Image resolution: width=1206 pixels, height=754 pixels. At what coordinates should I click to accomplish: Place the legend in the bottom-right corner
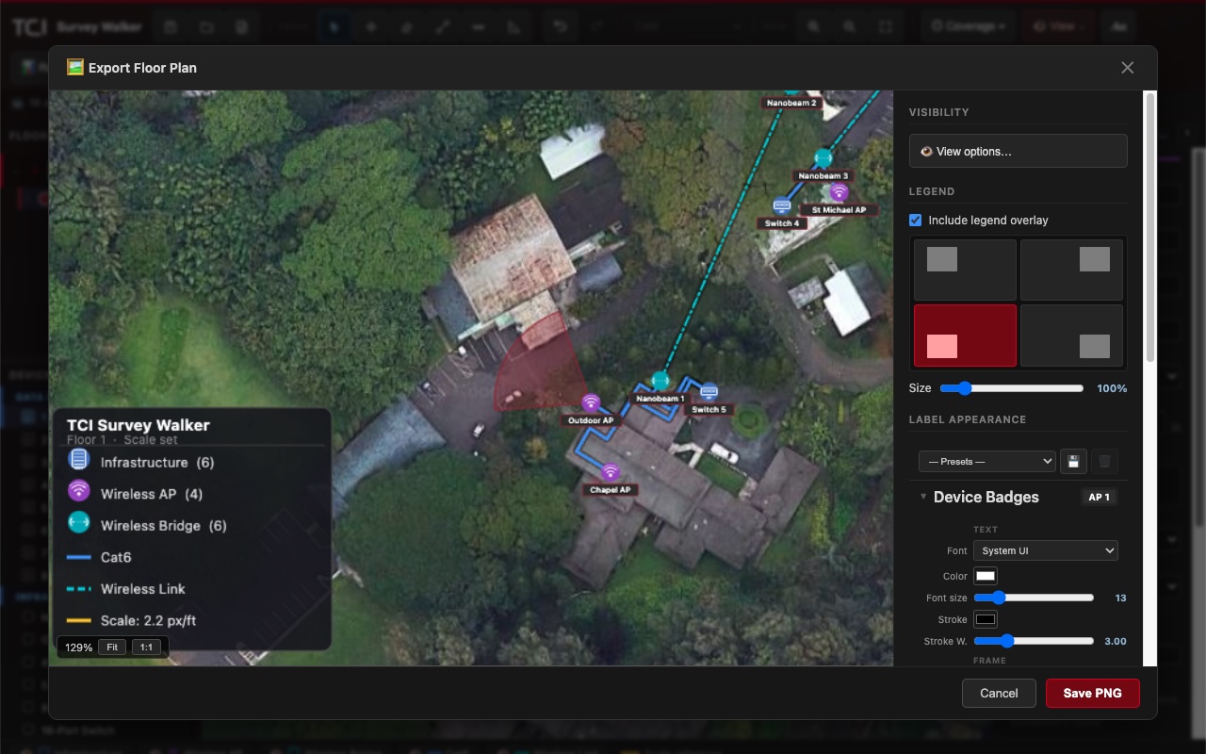(x=1071, y=335)
